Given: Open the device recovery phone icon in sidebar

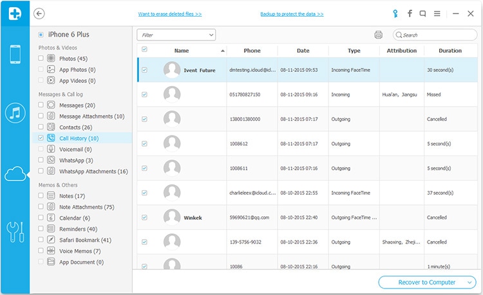Looking at the screenshot, I should click(x=15, y=55).
